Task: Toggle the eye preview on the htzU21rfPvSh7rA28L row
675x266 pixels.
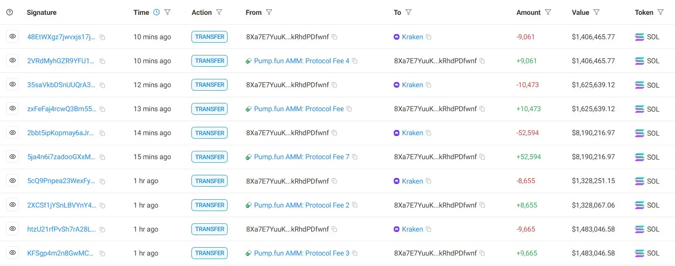Action: (12, 229)
